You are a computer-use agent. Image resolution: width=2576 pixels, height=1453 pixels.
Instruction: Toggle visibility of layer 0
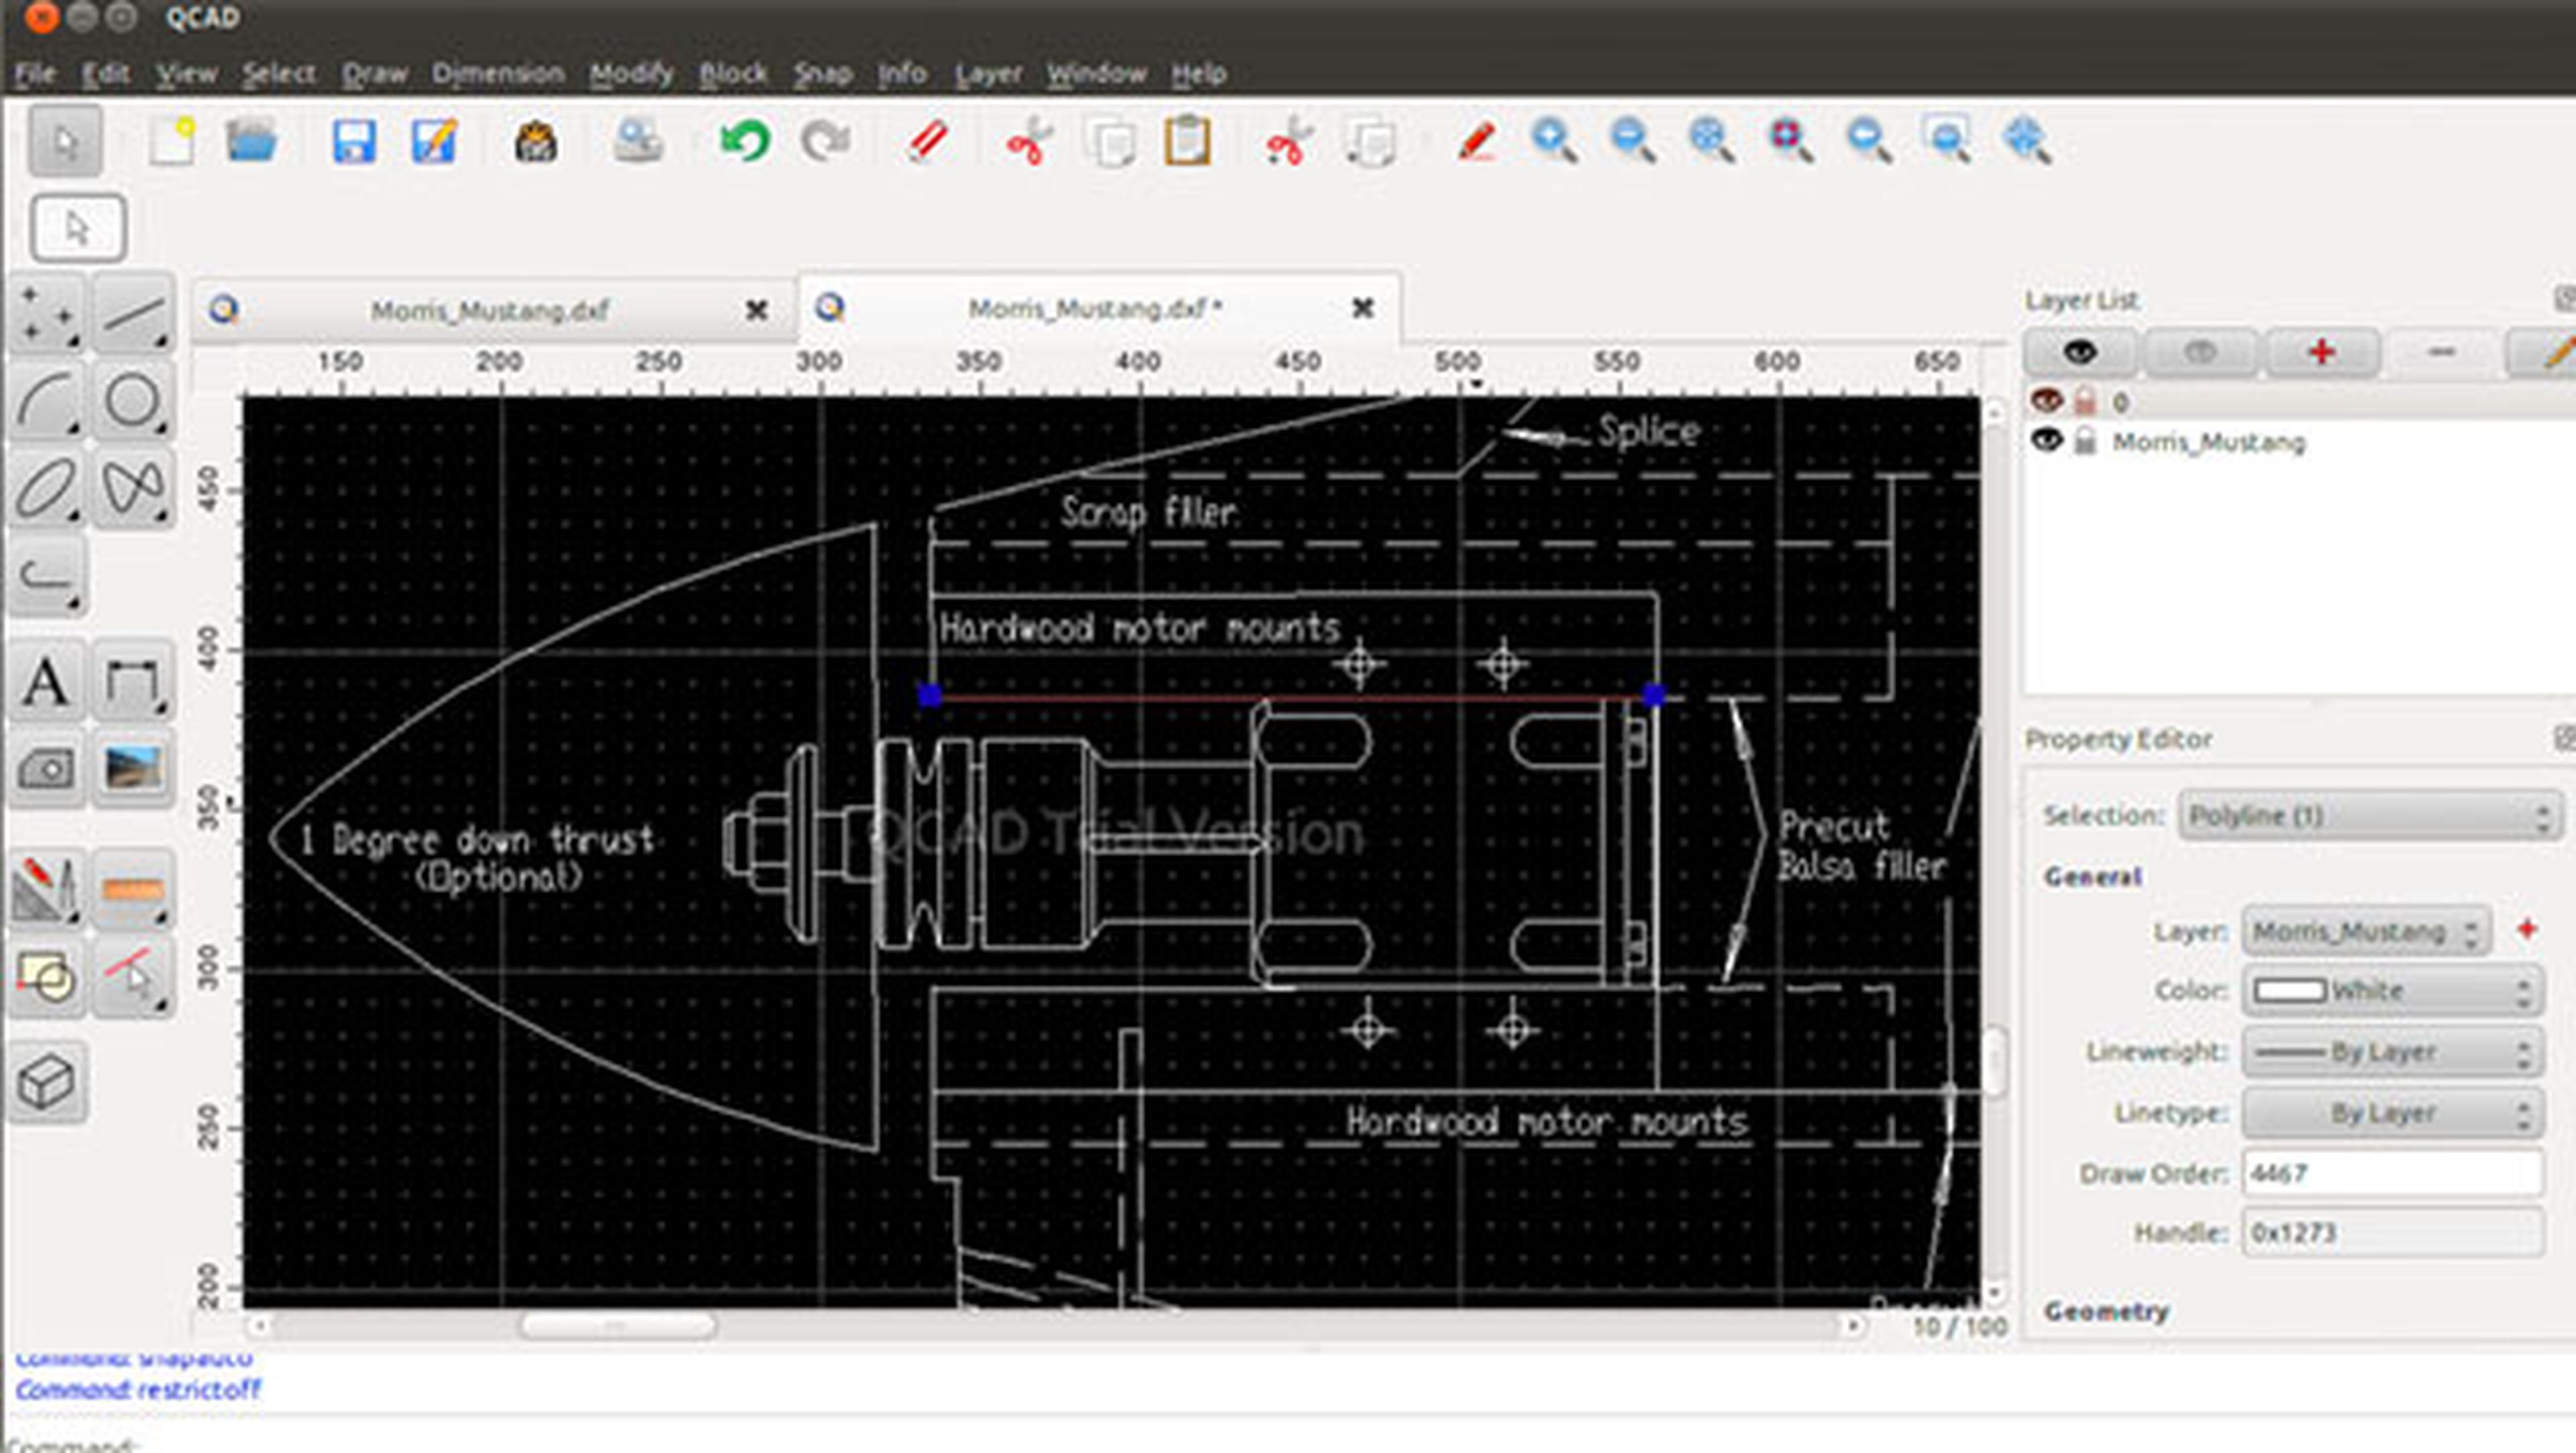click(x=2047, y=401)
